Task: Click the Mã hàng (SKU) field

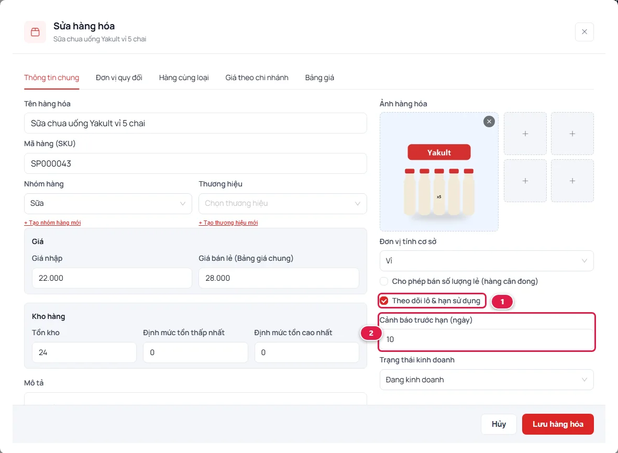Action: pos(195,163)
